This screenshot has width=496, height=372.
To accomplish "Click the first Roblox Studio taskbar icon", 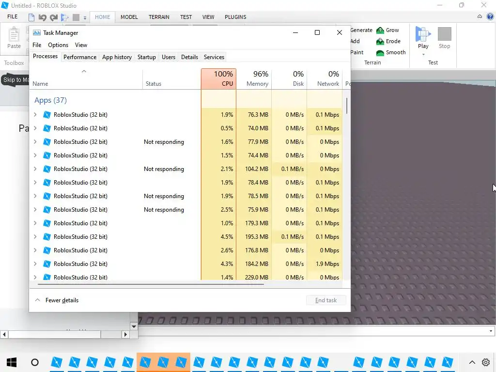I will (57, 362).
